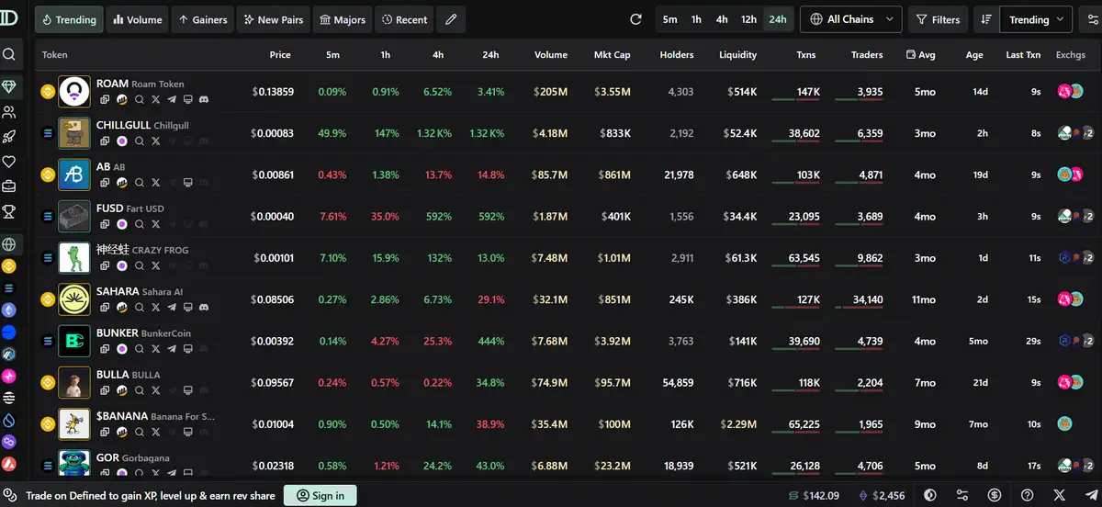Image resolution: width=1102 pixels, height=507 pixels.
Task: Switch to the Gainers tab
Action: coord(203,19)
